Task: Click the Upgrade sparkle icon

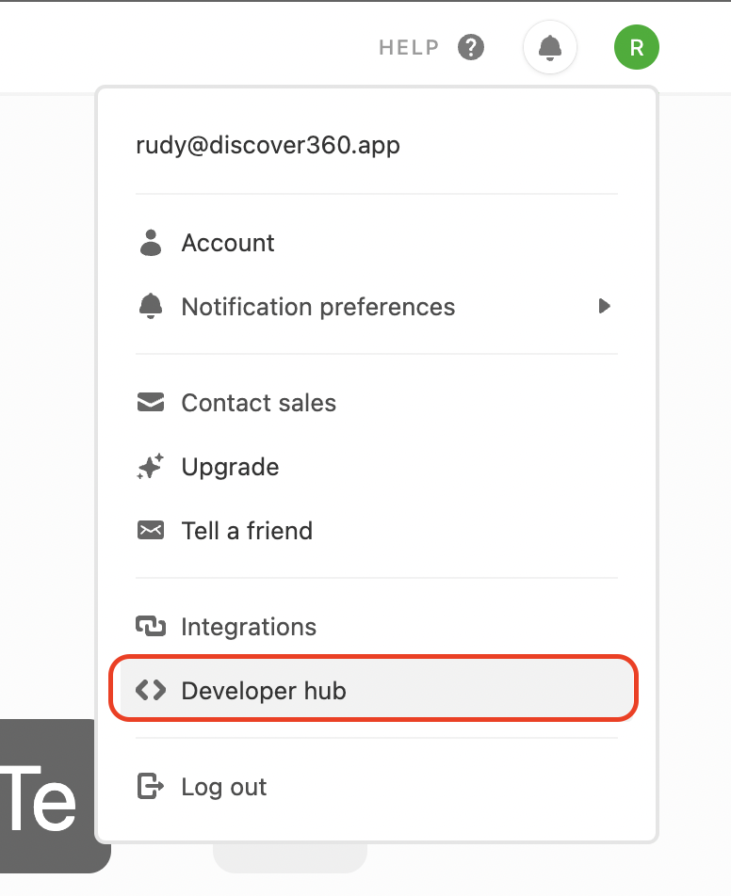Action: click(x=151, y=467)
